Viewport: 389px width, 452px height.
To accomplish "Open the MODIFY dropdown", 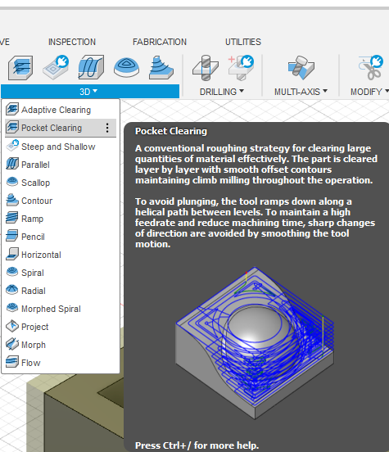I will [x=369, y=92].
